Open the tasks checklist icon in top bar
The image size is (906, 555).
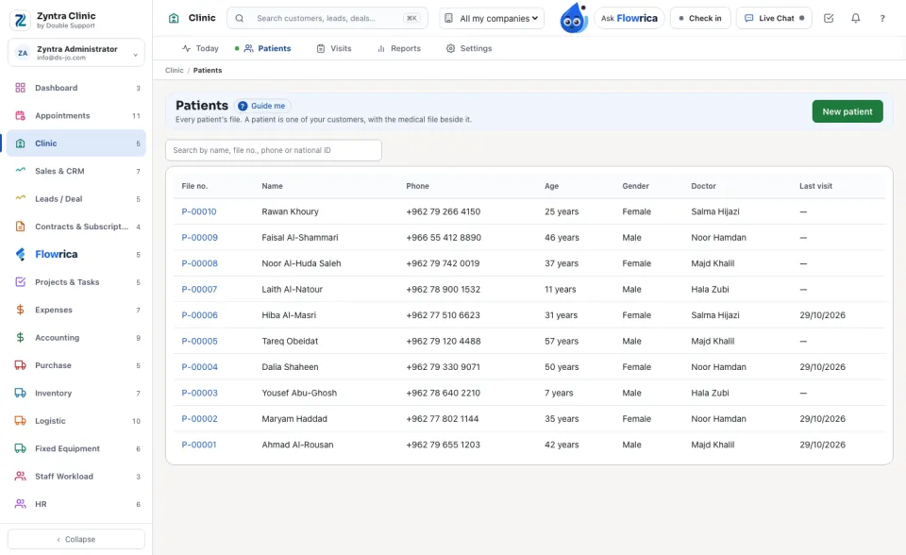tap(829, 18)
